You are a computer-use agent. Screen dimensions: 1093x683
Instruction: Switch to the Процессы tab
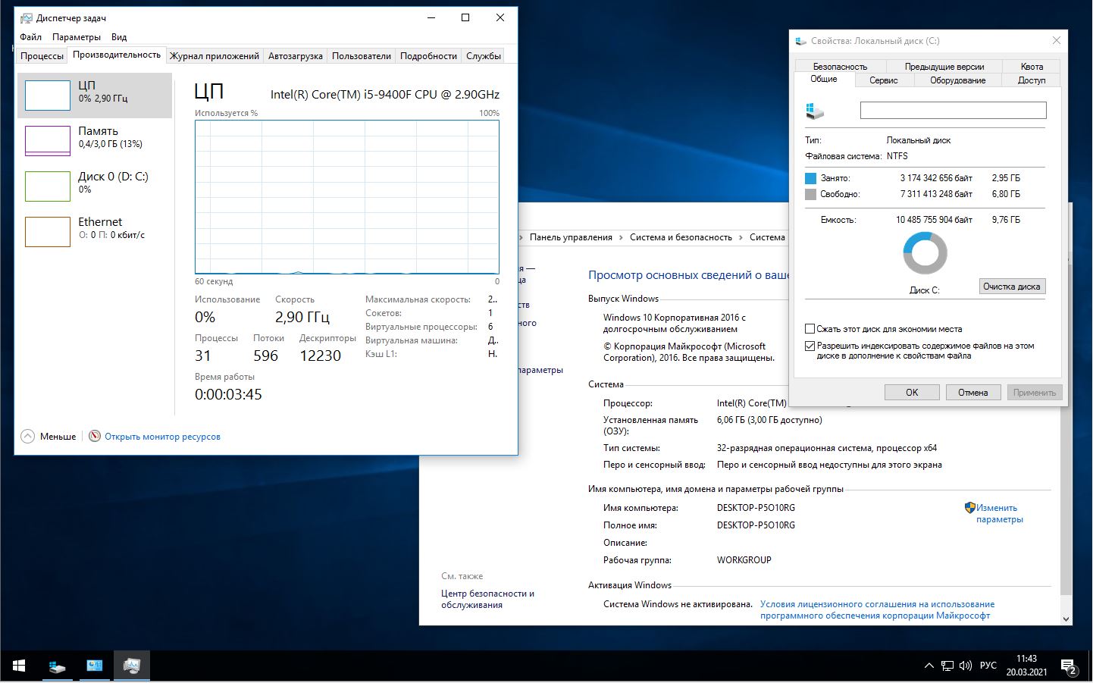tap(42, 55)
